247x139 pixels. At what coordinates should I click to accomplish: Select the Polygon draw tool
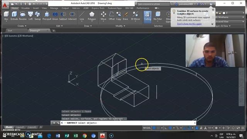(x=92, y=16)
